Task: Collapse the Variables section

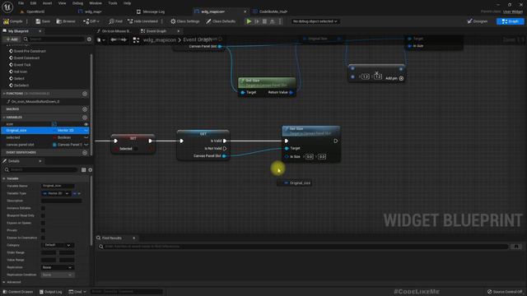Action: tap(4, 118)
